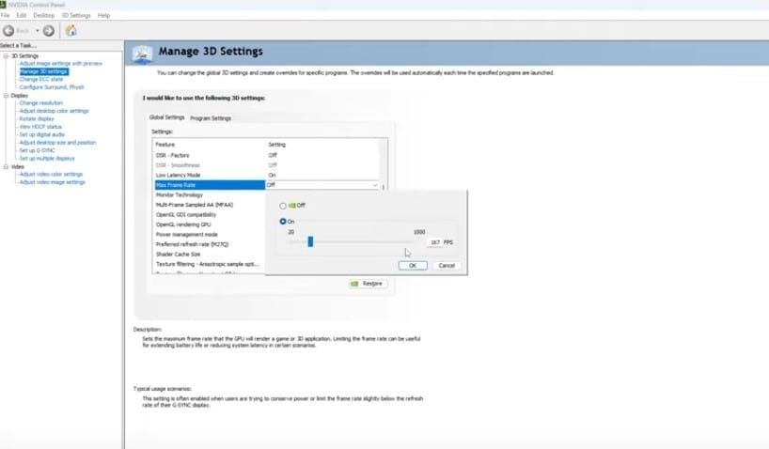Switch to the Global Settings tab
The image size is (769, 449).
pos(166,117)
